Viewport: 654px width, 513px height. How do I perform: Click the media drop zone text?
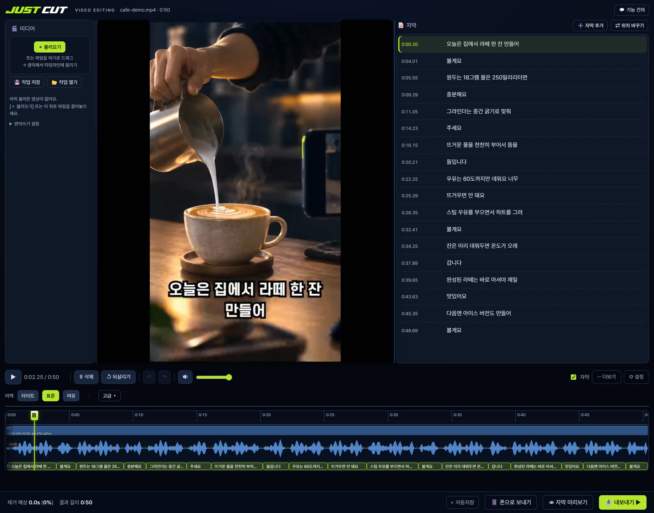click(x=50, y=61)
